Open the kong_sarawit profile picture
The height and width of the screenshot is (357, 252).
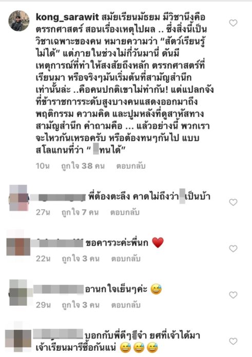(x=19, y=21)
